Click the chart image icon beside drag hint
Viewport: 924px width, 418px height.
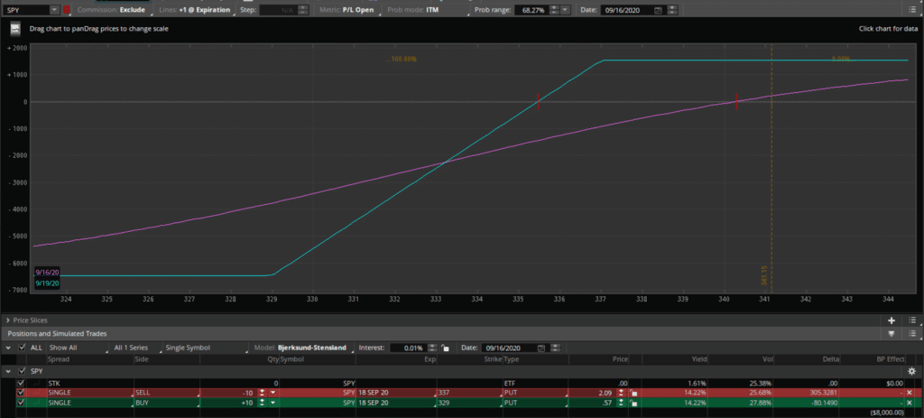(x=16, y=29)
